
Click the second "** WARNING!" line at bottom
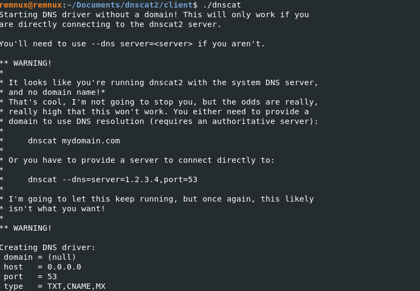pyautogui.click(x=26, y=228)
